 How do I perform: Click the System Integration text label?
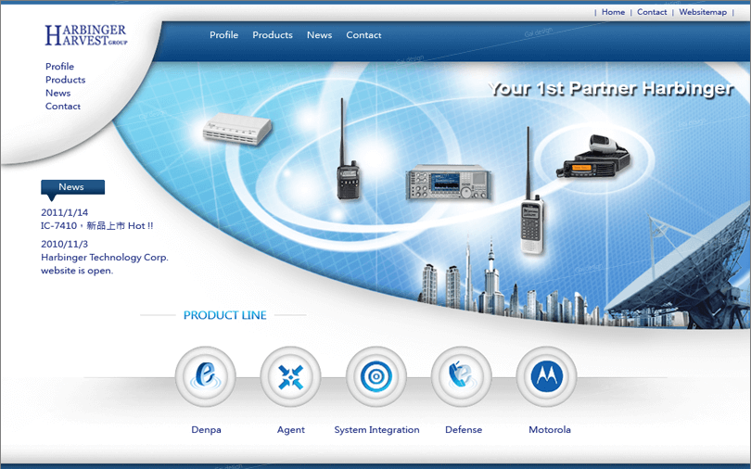pyautogui.click(x=377, y=430)
